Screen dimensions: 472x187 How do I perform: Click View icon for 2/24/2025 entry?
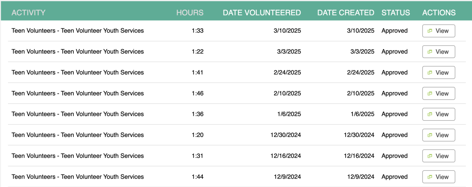[430, 73]
